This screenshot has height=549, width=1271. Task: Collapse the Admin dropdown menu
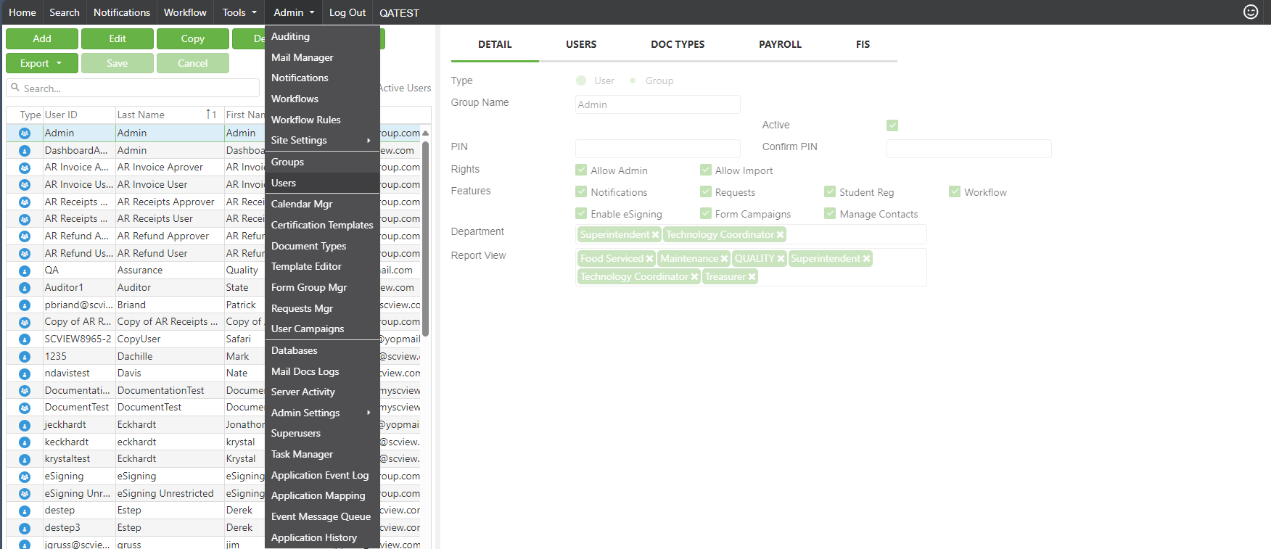294,12
